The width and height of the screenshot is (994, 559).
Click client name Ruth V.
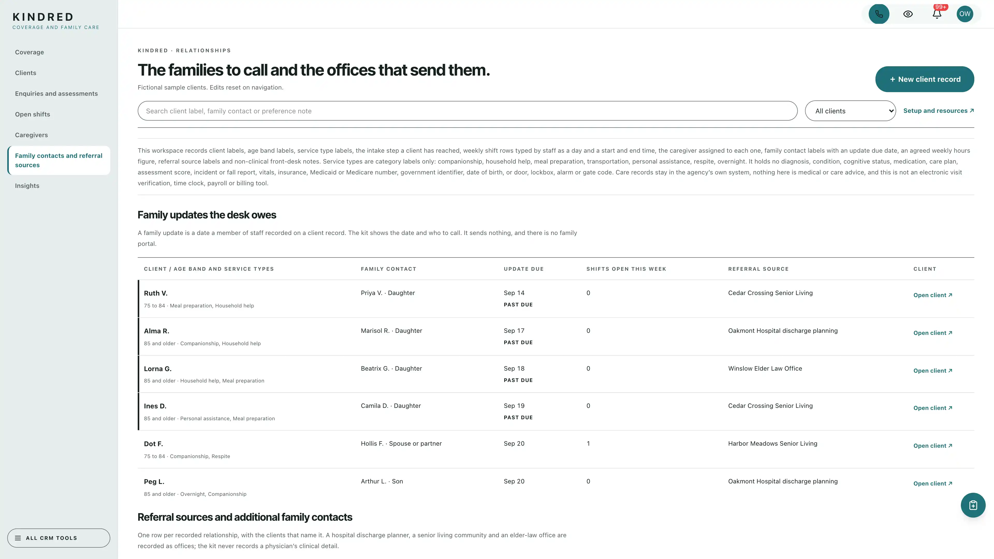point(156,293)
